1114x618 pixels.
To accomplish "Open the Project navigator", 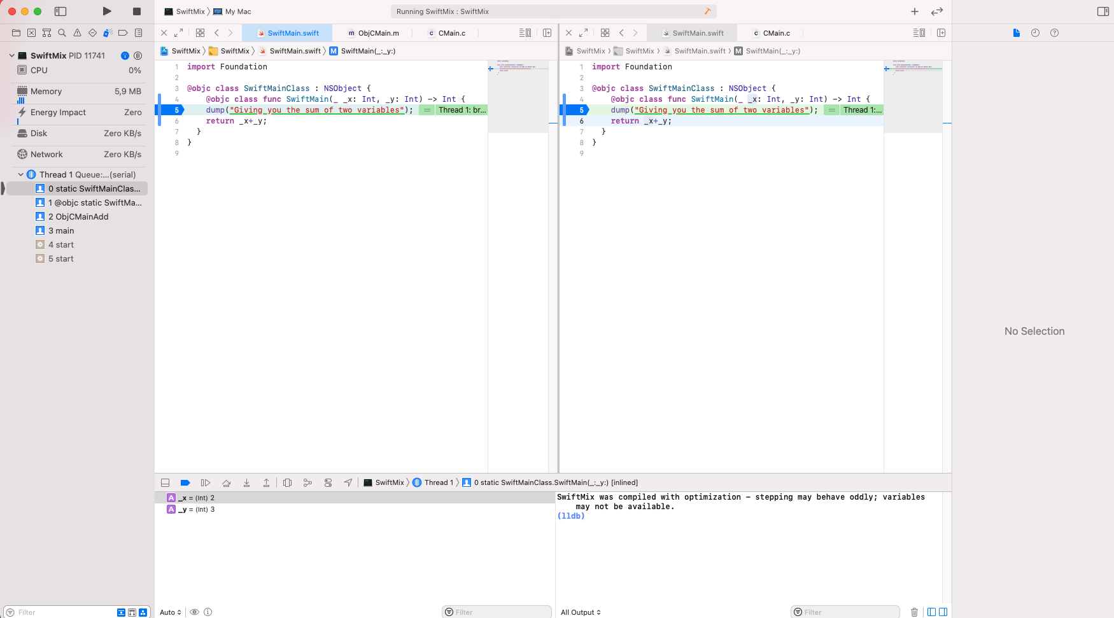I will 16,33.
